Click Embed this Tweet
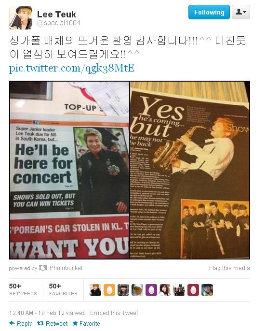Screen dimensions: 266x331 pyautogui.click(x=114, y=313)
